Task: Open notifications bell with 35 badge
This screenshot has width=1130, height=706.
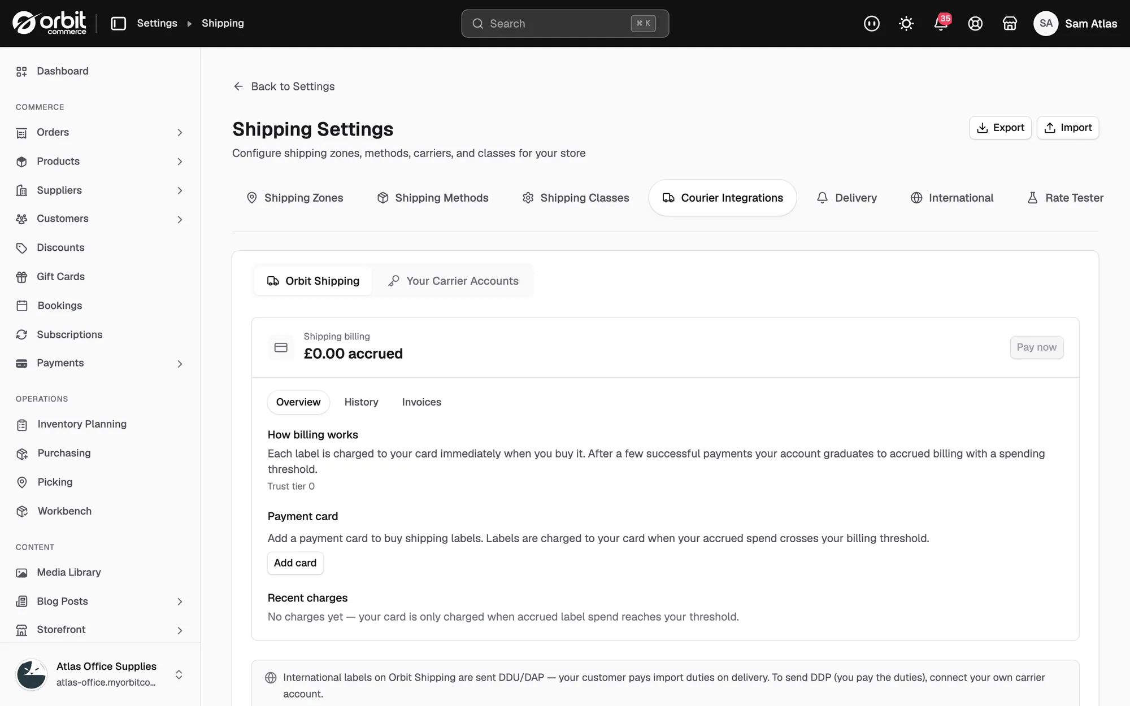Action: [x=941, y=23]
